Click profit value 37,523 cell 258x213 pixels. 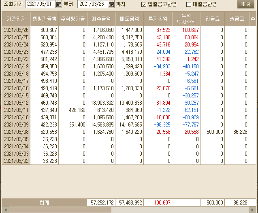158,30
